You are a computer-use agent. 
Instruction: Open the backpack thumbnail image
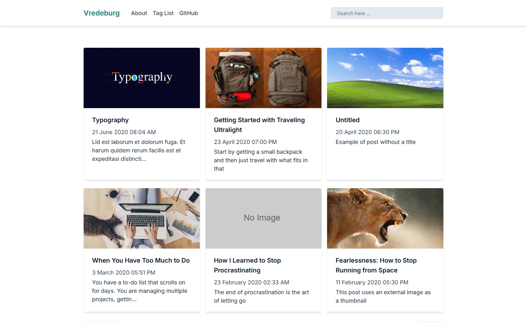pos(263,78)
